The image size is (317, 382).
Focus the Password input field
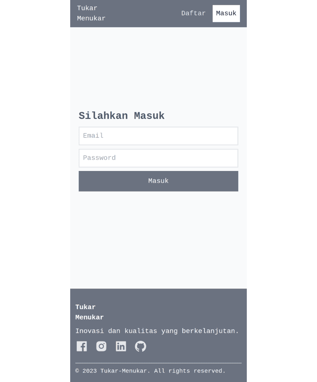pos(158,158)
